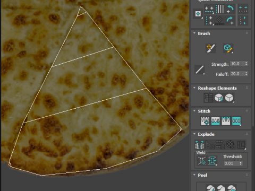Click the Falloff spinner arrows
255x191 pixels.
(x=246, y=74)
